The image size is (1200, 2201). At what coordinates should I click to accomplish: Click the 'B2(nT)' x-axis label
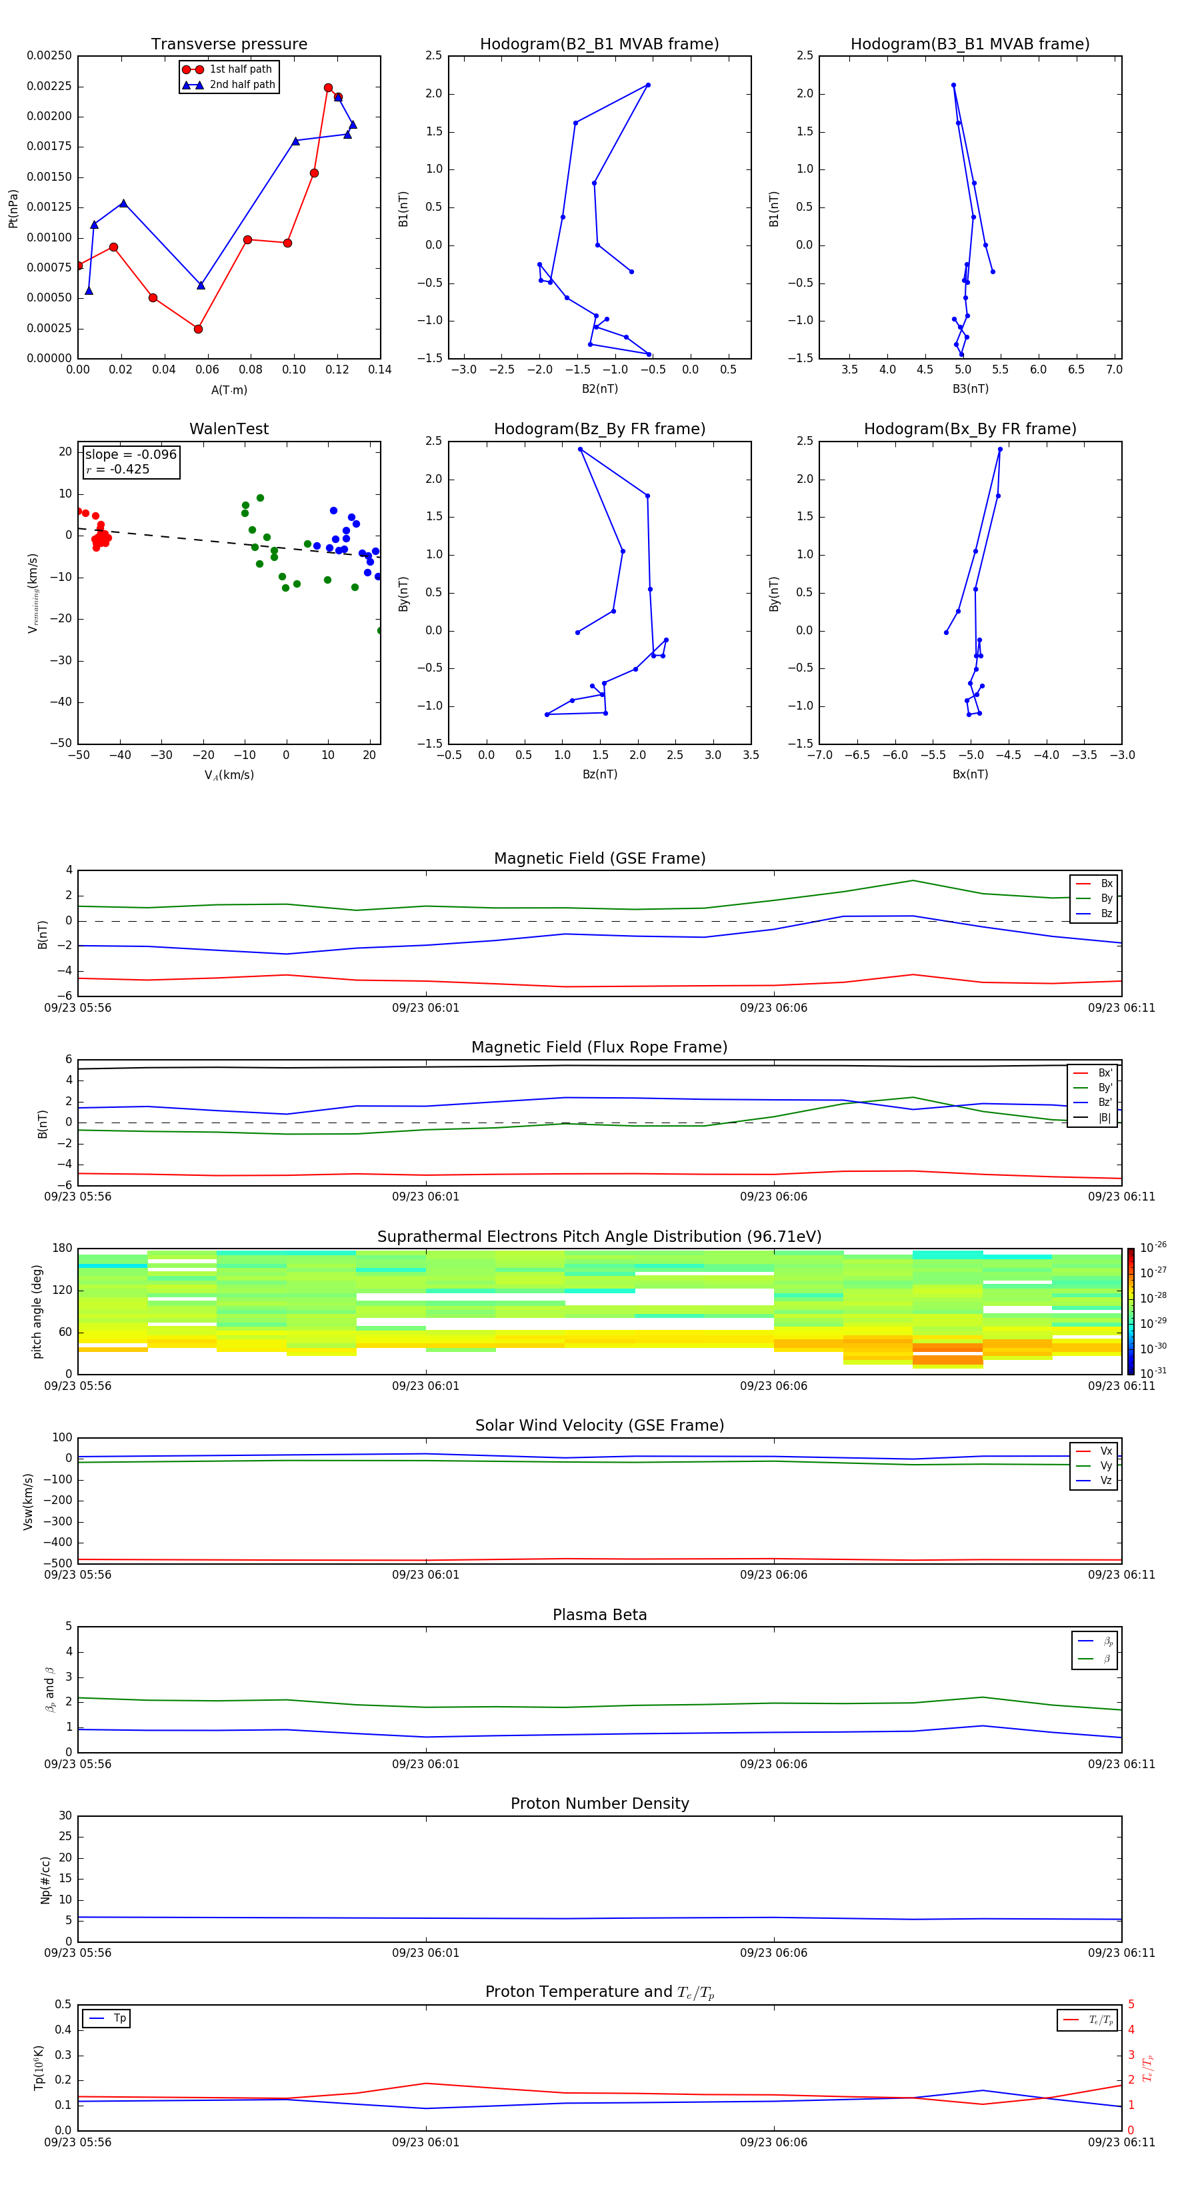tap(599, 389)
